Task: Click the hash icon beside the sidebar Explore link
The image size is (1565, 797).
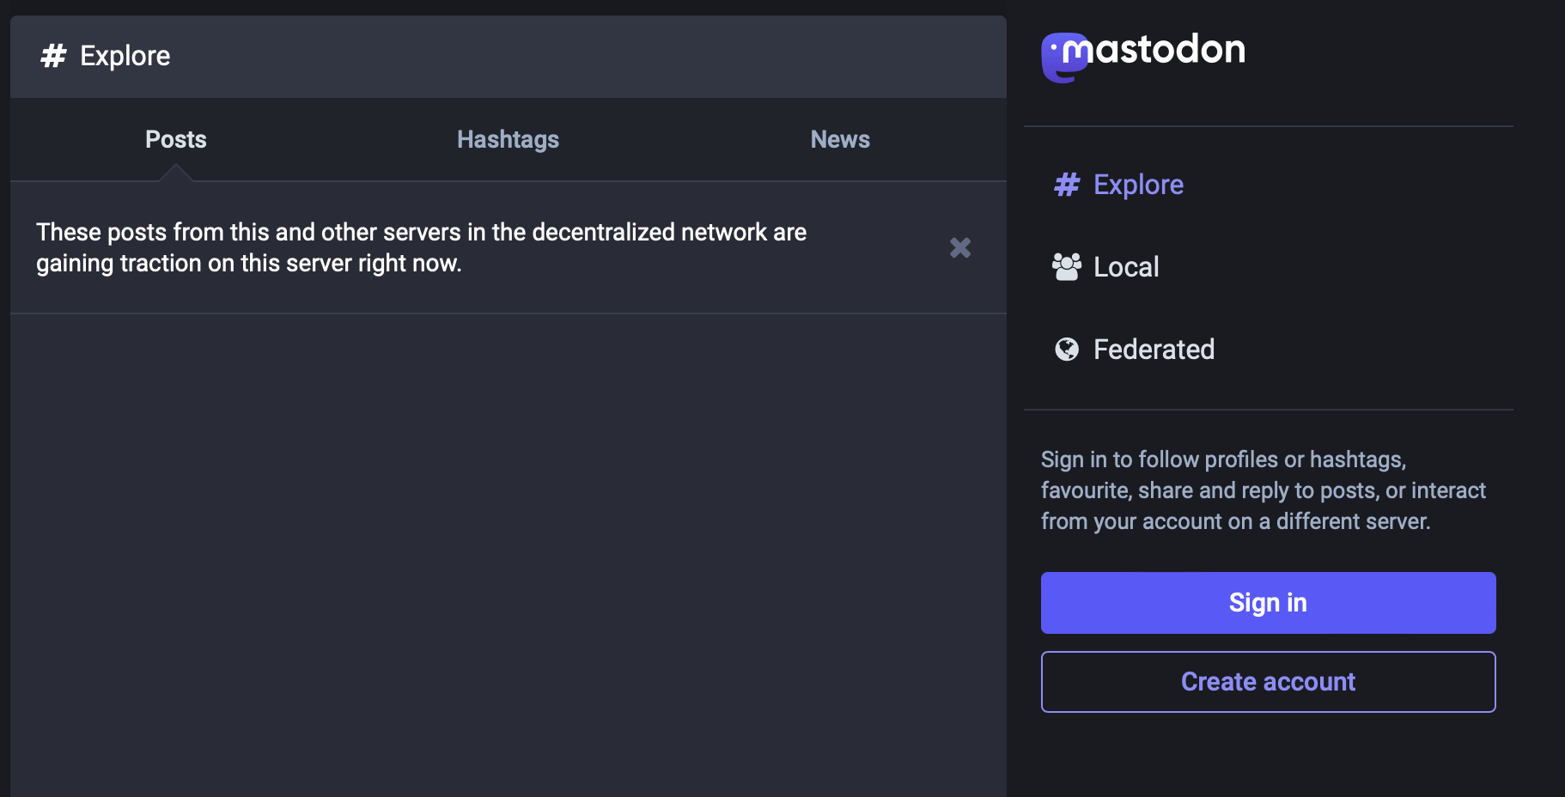Action: (x=1067, y=185)
